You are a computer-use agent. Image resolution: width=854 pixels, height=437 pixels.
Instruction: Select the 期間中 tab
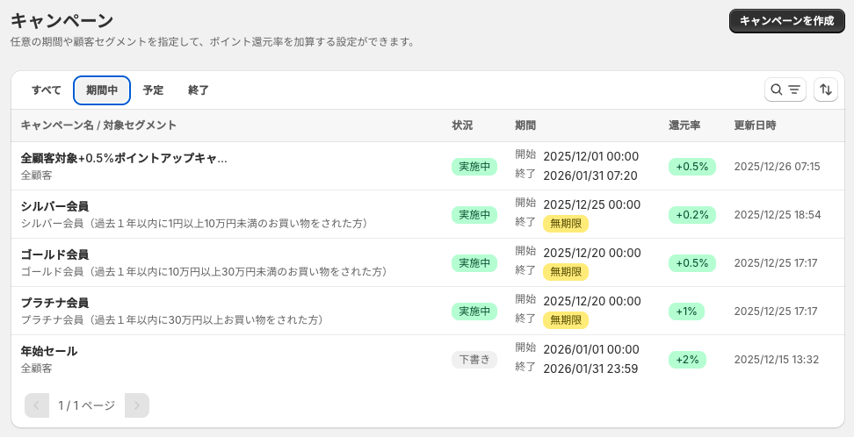pos(102,90)
